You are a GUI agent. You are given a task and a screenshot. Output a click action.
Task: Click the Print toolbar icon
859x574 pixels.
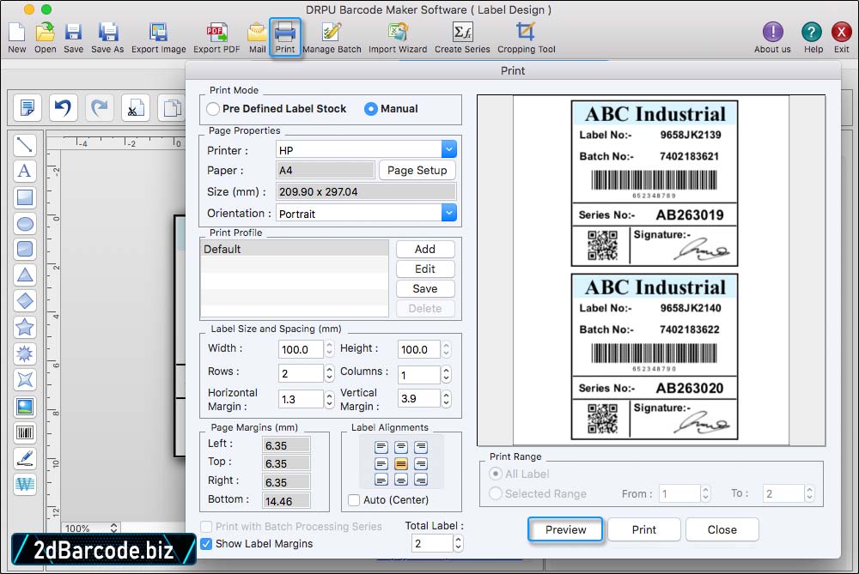(x=285, y=37)
